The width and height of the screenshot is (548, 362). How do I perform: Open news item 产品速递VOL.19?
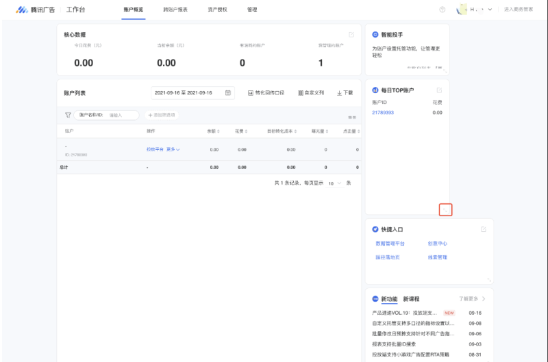point(404,313)
